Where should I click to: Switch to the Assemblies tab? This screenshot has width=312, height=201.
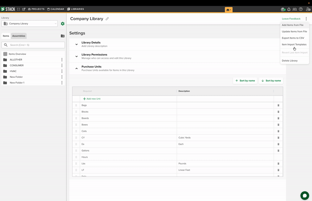pyautogui.click(x=19, y=36)
